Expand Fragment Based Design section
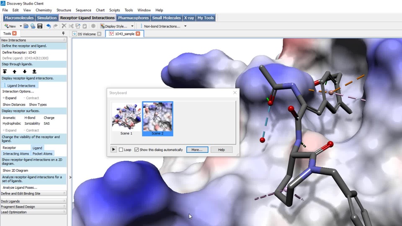 (x=33, y=206)
